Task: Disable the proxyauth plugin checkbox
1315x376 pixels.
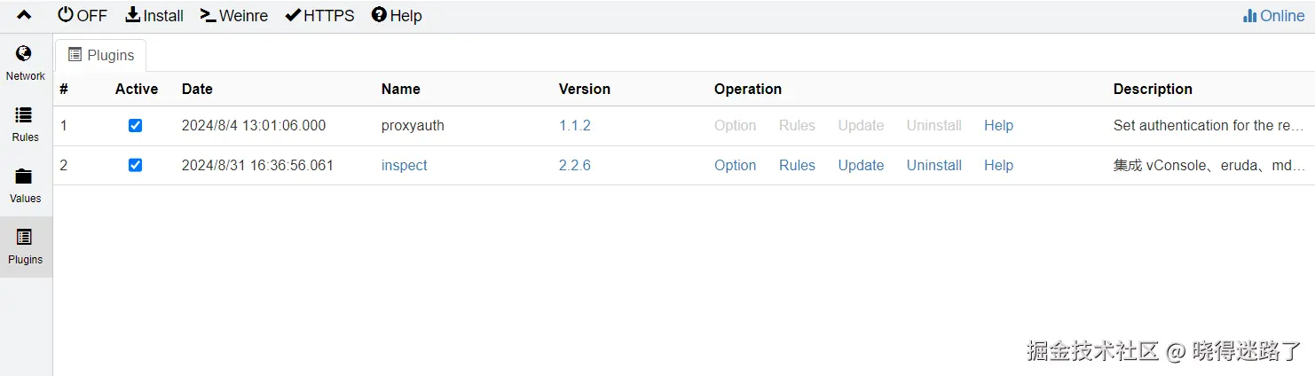Action: click(x=135, y=126)
